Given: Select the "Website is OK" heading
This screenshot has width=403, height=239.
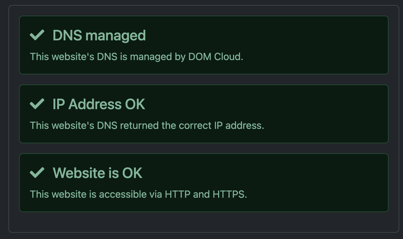Looking at the screenshot, I should click(97, 173).
